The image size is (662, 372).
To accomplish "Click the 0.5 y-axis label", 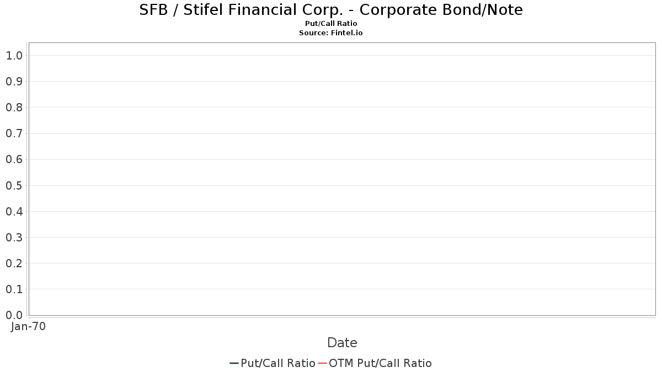I will pos(14,185).
